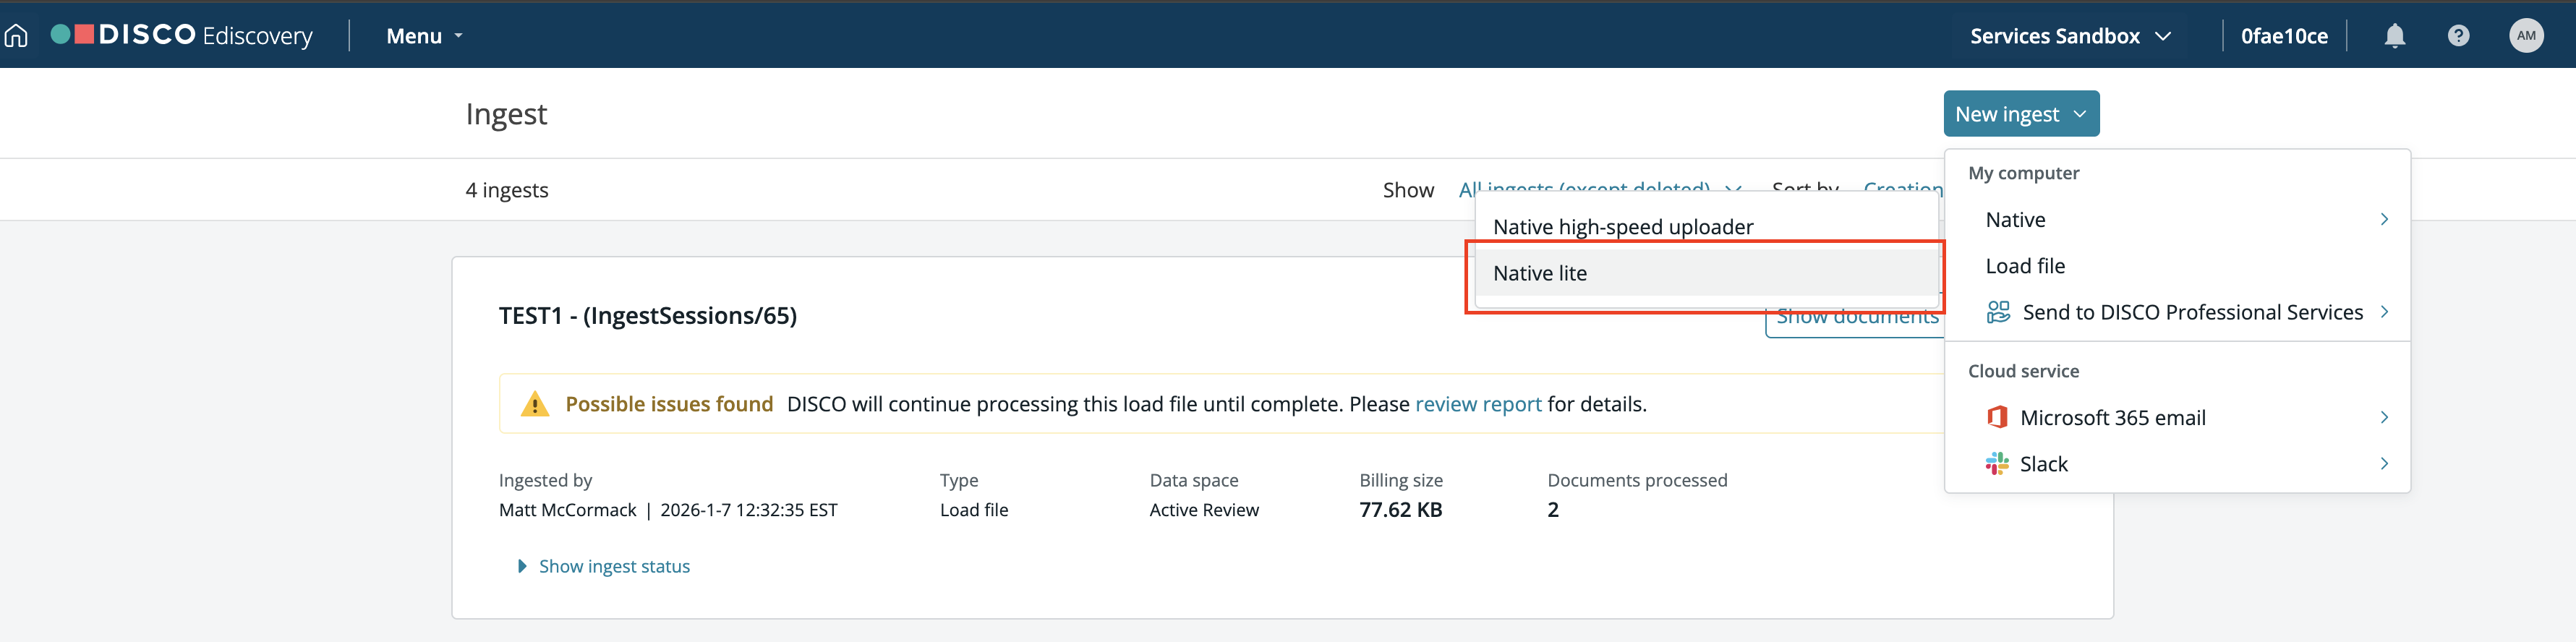Choose Load file ingest option

click(2177, 266)
